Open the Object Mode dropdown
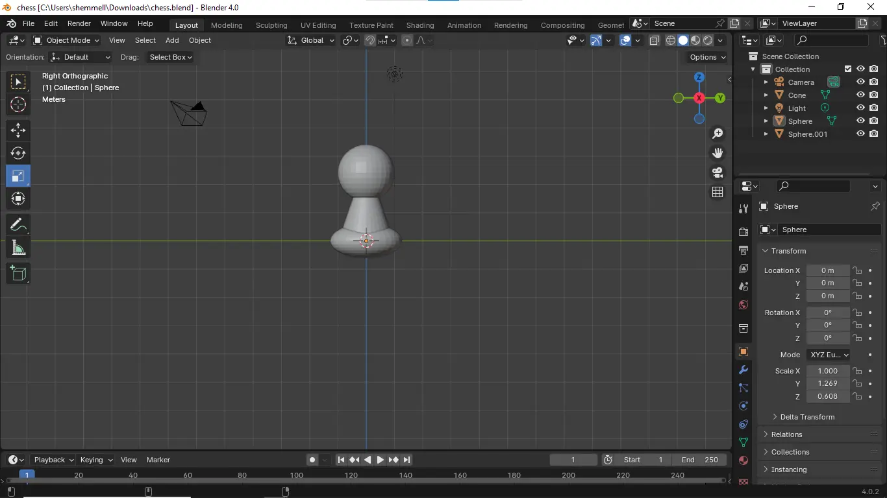Image resolution: width=887 pixels, height=498 pixels. click(67, 40)
